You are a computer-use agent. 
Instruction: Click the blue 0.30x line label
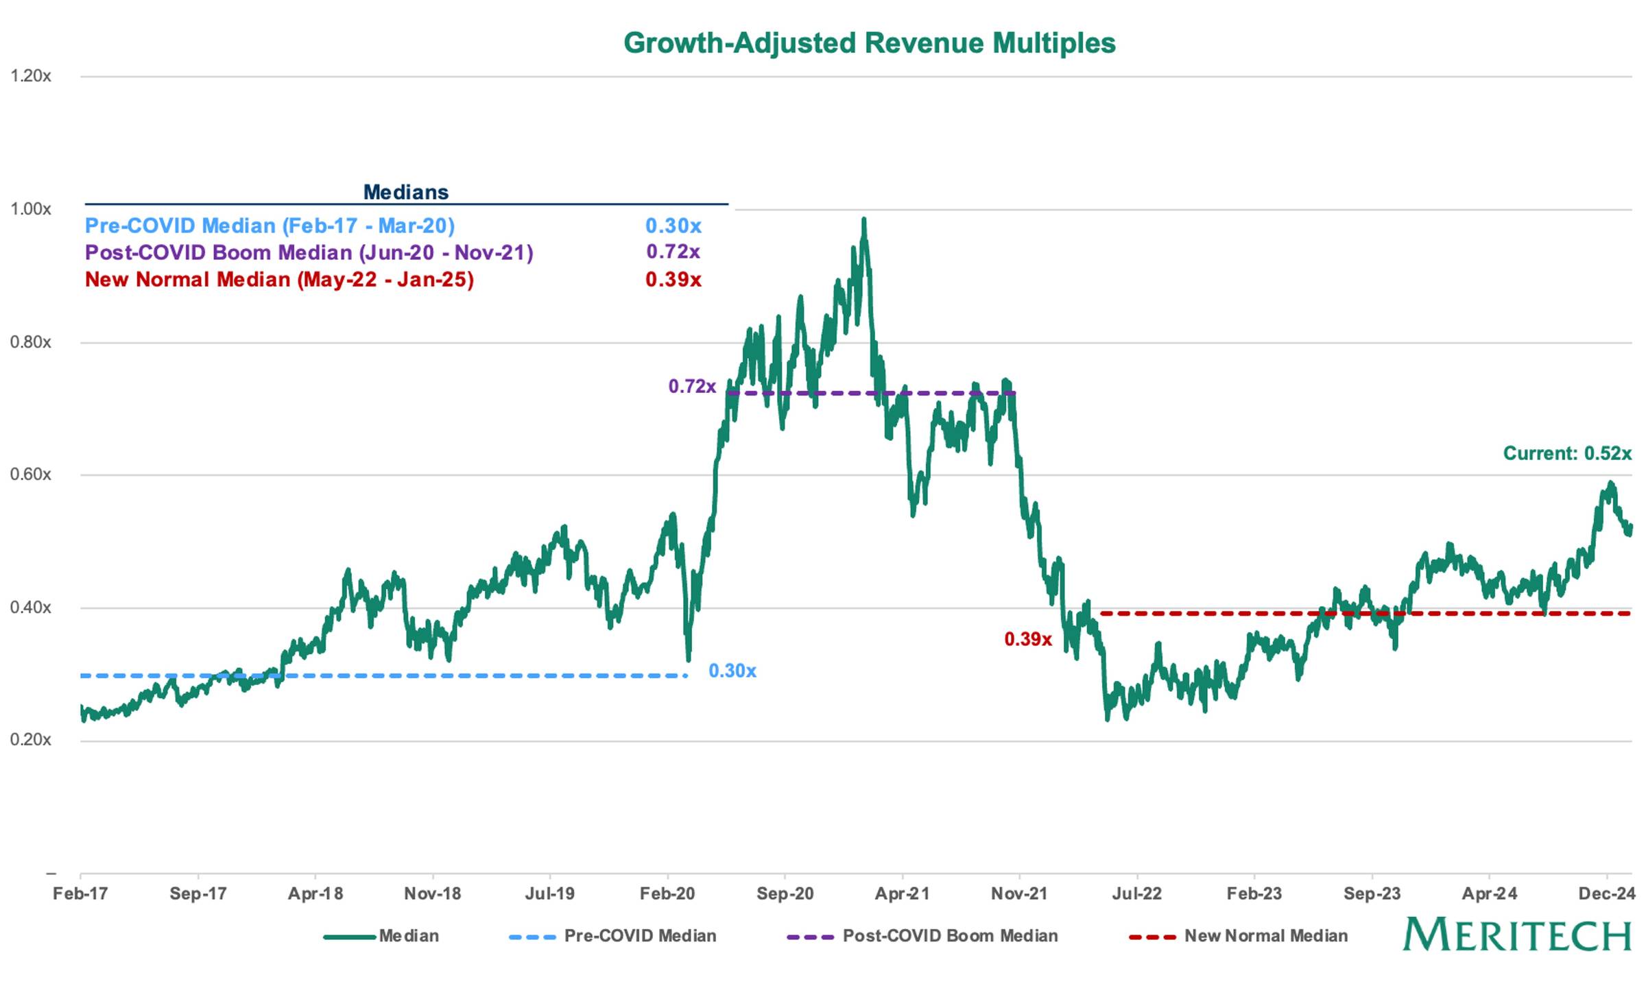[732, 671]
